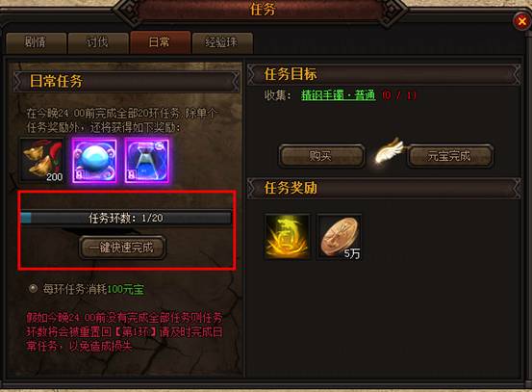Click the 一键快速完成 button
This screenshot has width=532, height=392.
(x=122, y=248)
